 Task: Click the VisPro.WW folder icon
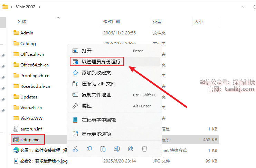pos(16,118)
